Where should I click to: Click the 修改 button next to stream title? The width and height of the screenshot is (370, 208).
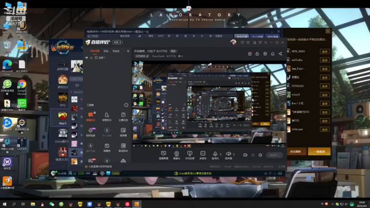pyautogui.click(x=173, y=51)
